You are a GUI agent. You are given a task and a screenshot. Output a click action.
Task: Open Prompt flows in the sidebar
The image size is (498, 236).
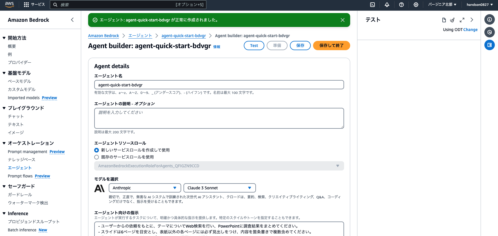point(20,176)
